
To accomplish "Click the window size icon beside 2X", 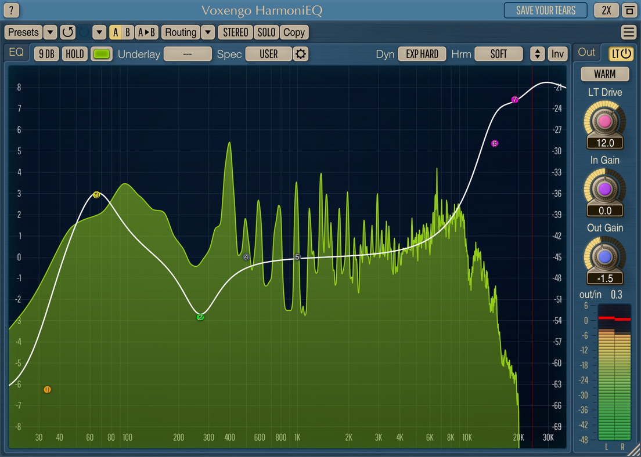I will [x=629, y=10].
